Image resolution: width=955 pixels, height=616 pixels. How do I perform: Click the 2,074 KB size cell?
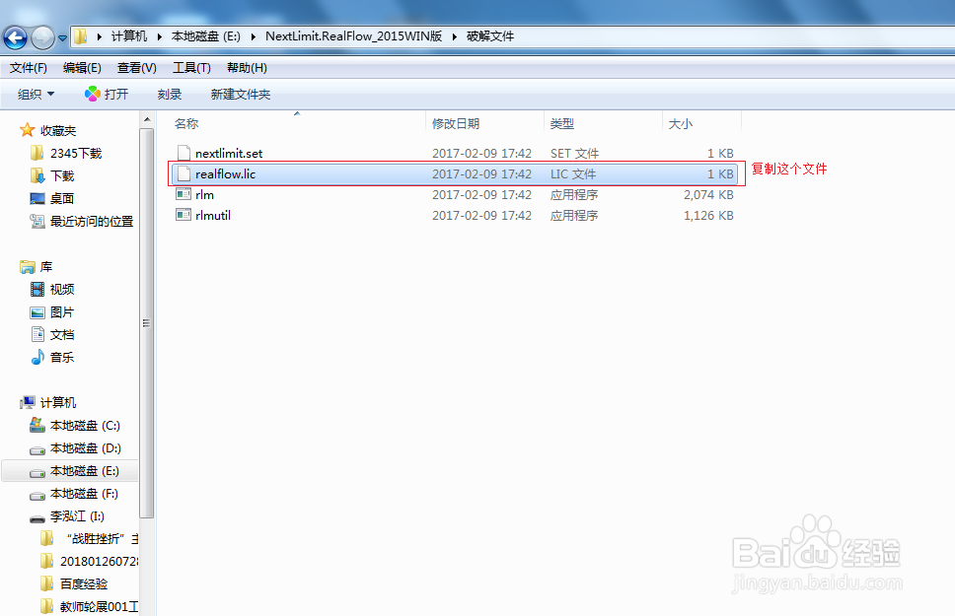tap(708, 195)
